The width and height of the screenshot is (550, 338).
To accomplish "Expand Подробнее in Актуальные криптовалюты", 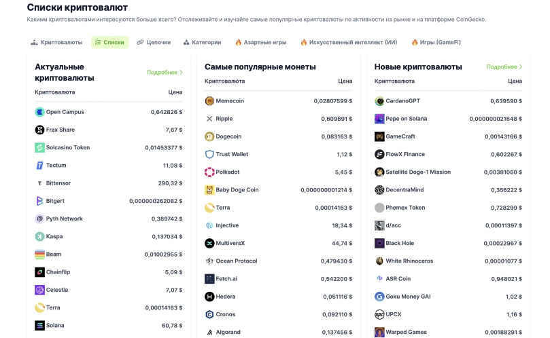I will (165, 72).
